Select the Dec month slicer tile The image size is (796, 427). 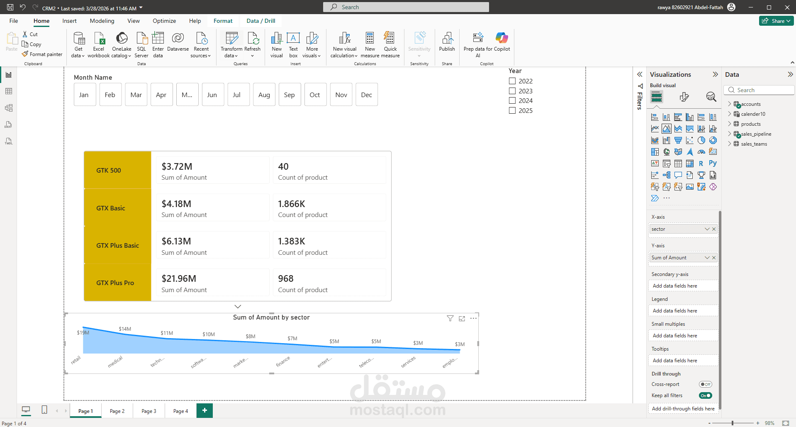(367, 95)
